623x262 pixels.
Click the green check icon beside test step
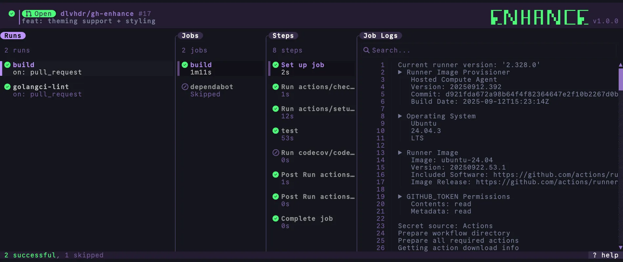276,131
